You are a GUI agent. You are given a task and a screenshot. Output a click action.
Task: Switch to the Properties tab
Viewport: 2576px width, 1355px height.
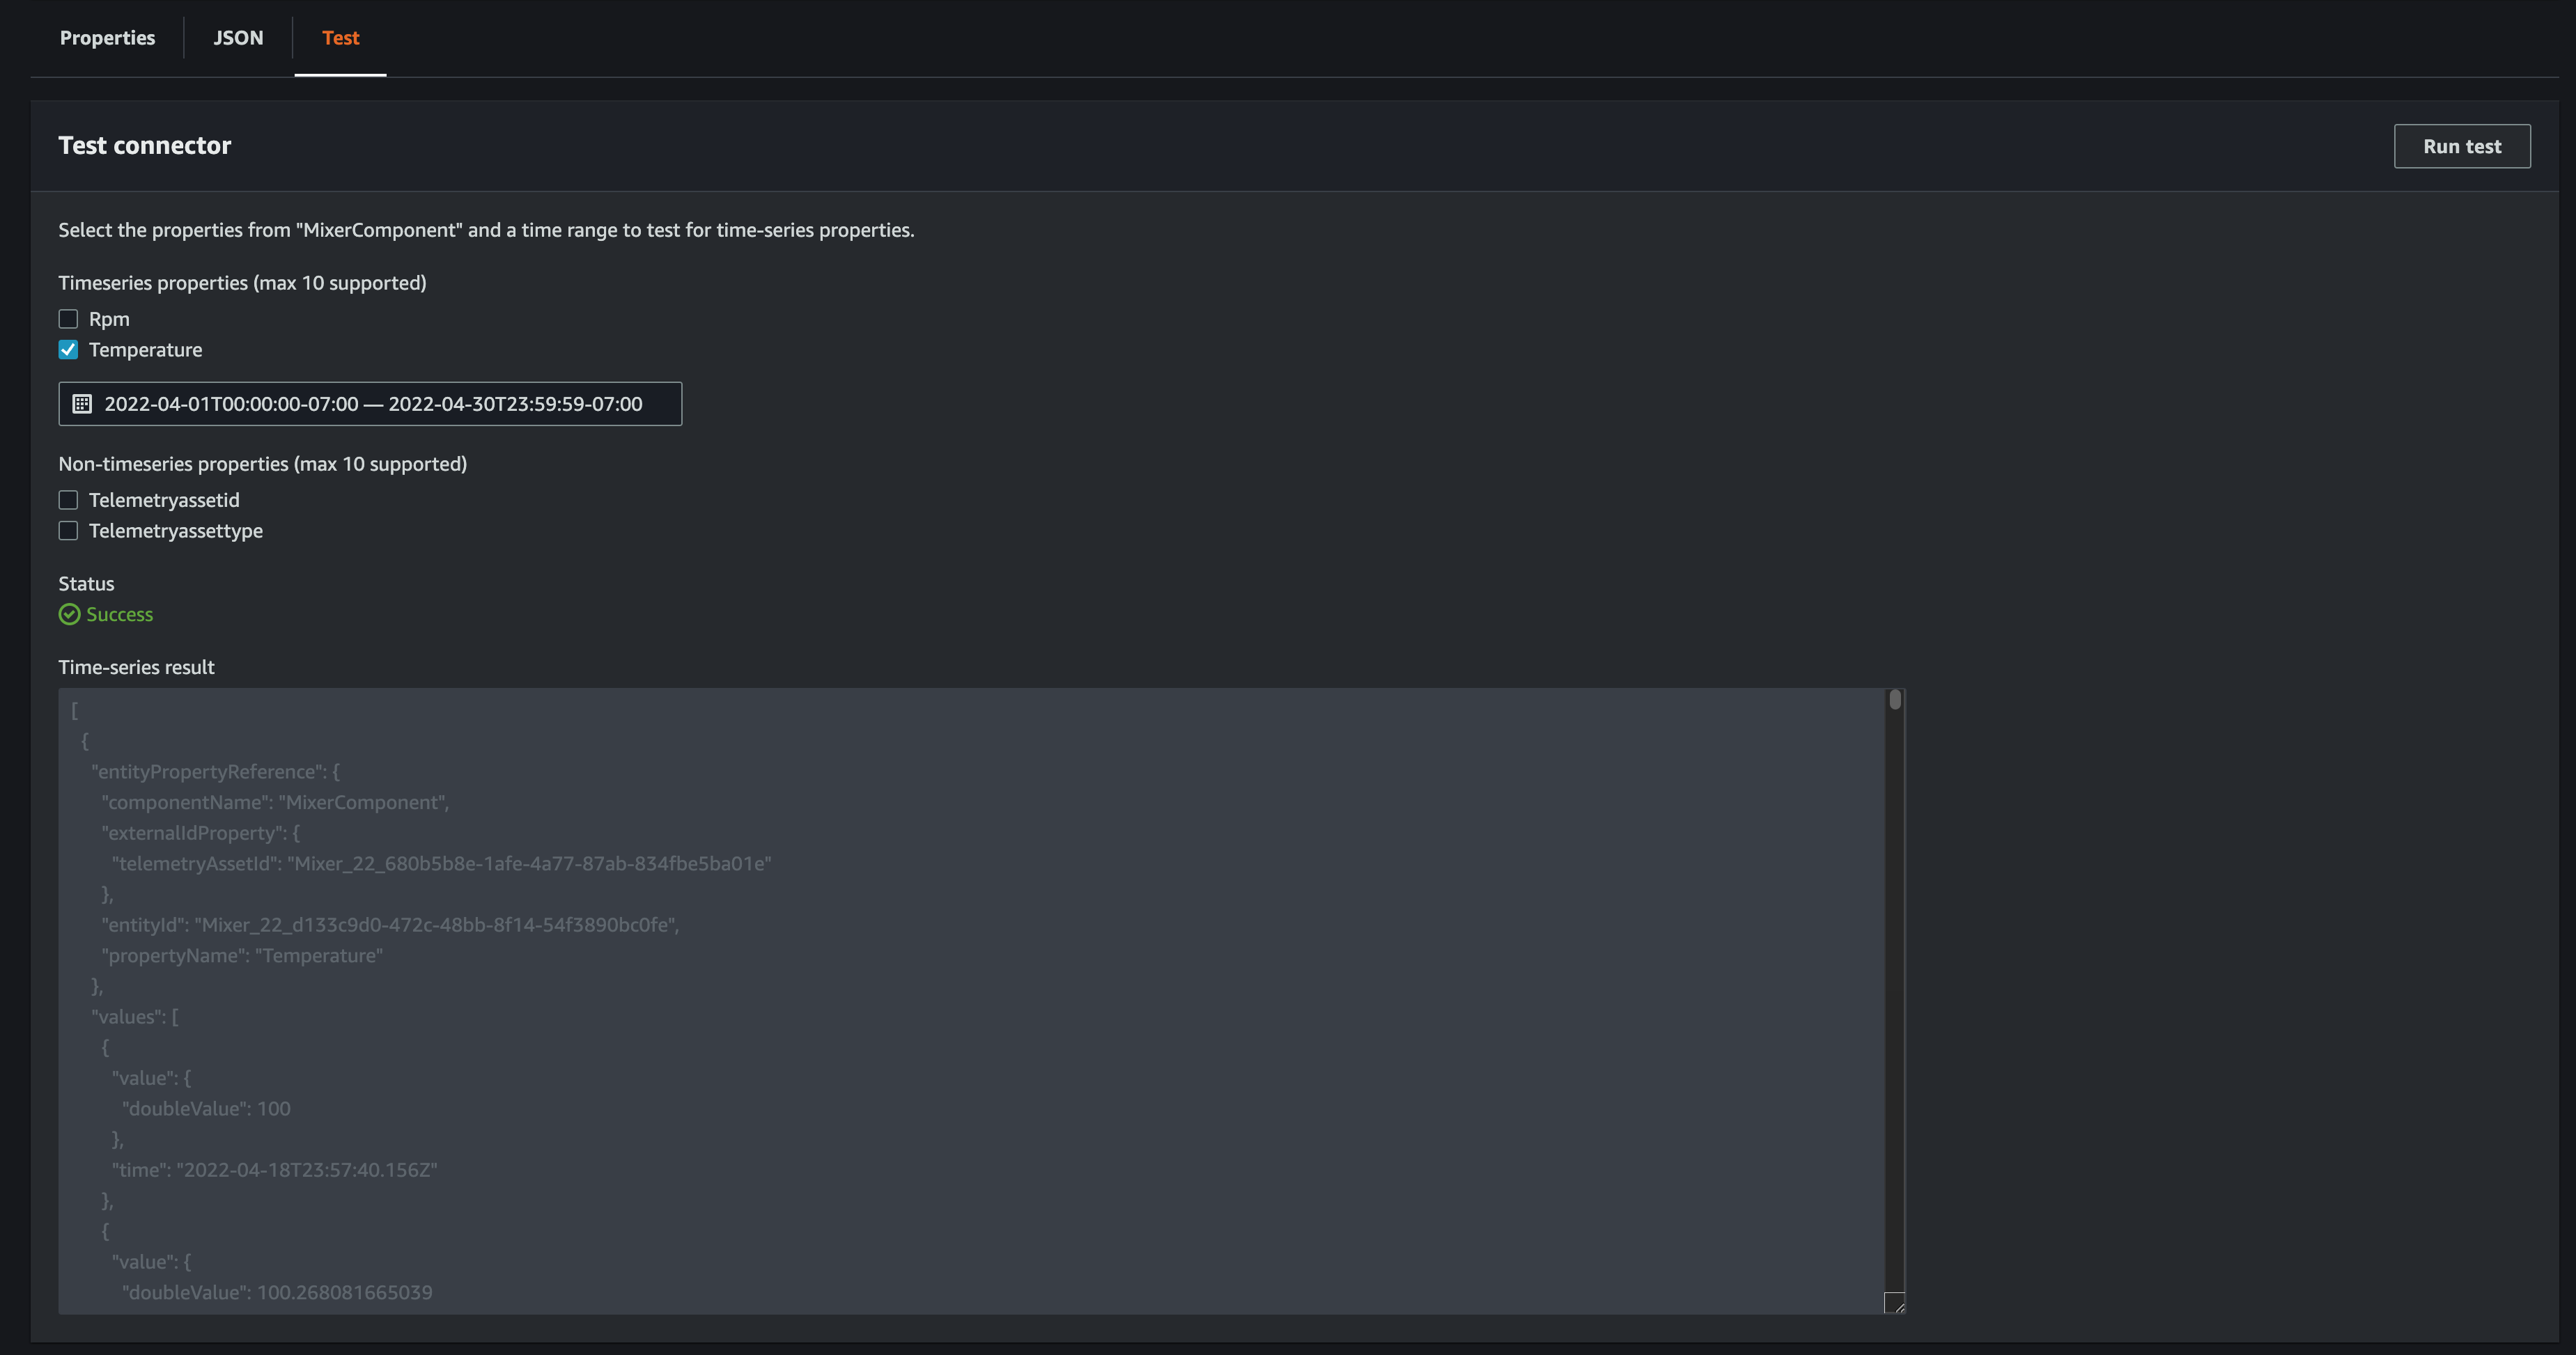coord(106,36)
